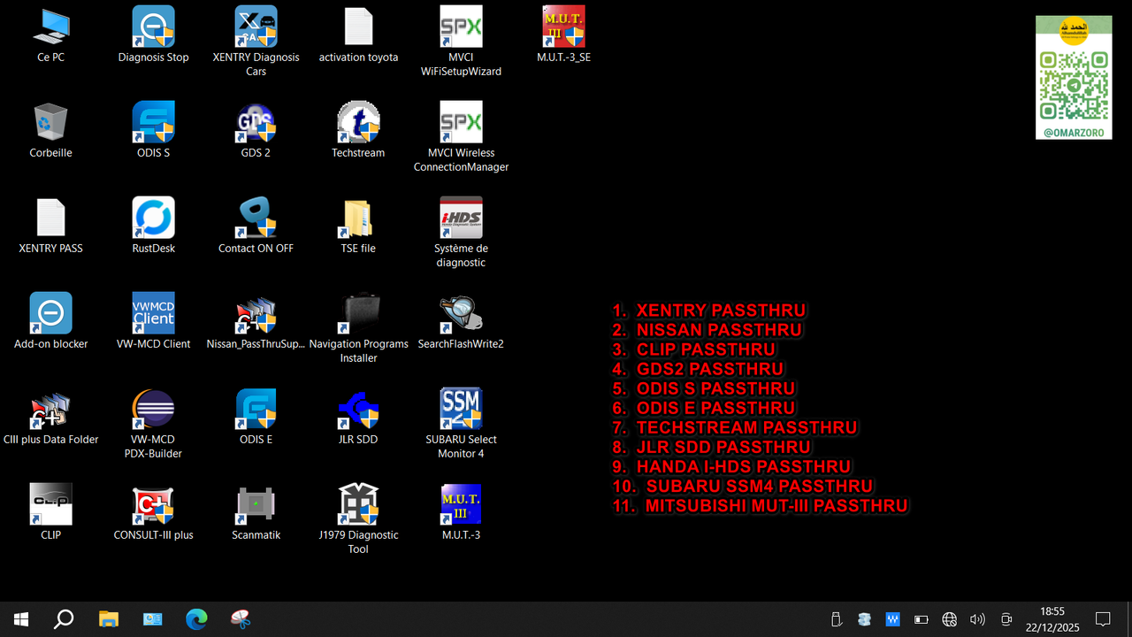Image resolution: width=1132 pixels, height=637 pixels.
Task: Open the Techstream shortcut
Action: pyautogui.click(x=358, y=131)
